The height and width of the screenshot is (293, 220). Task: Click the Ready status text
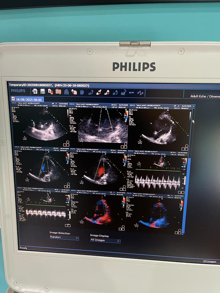23,248
